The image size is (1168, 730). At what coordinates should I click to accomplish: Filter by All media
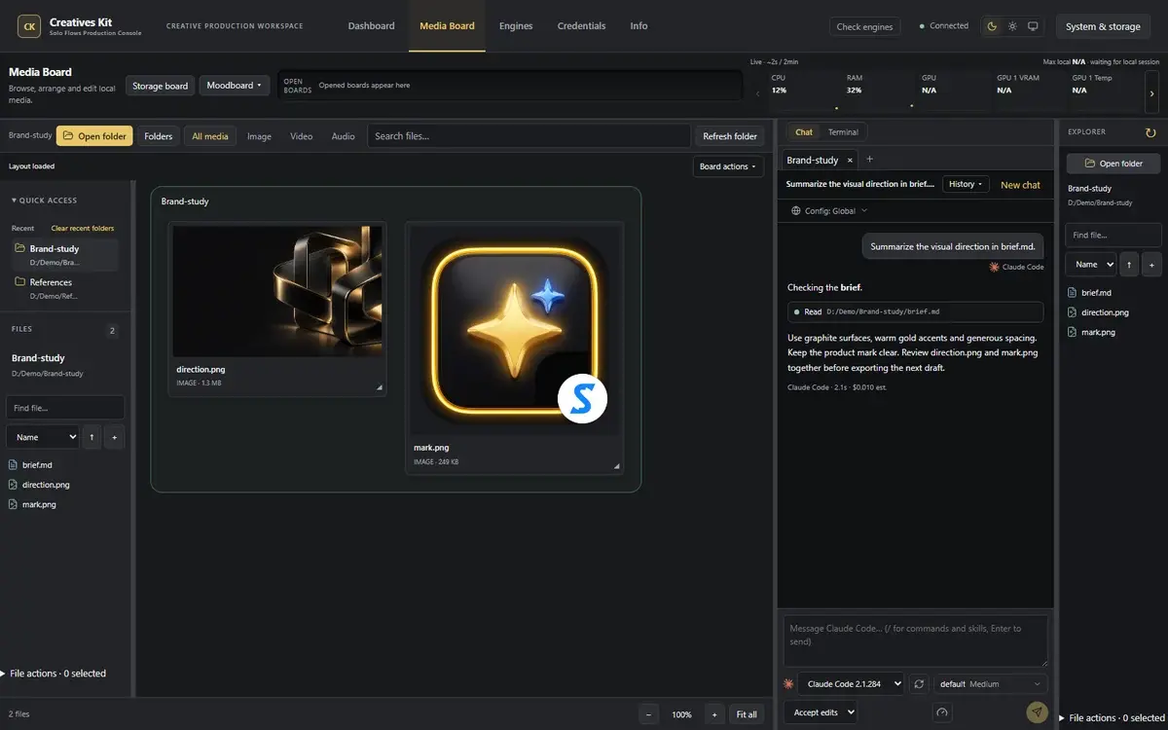point(210,136)
